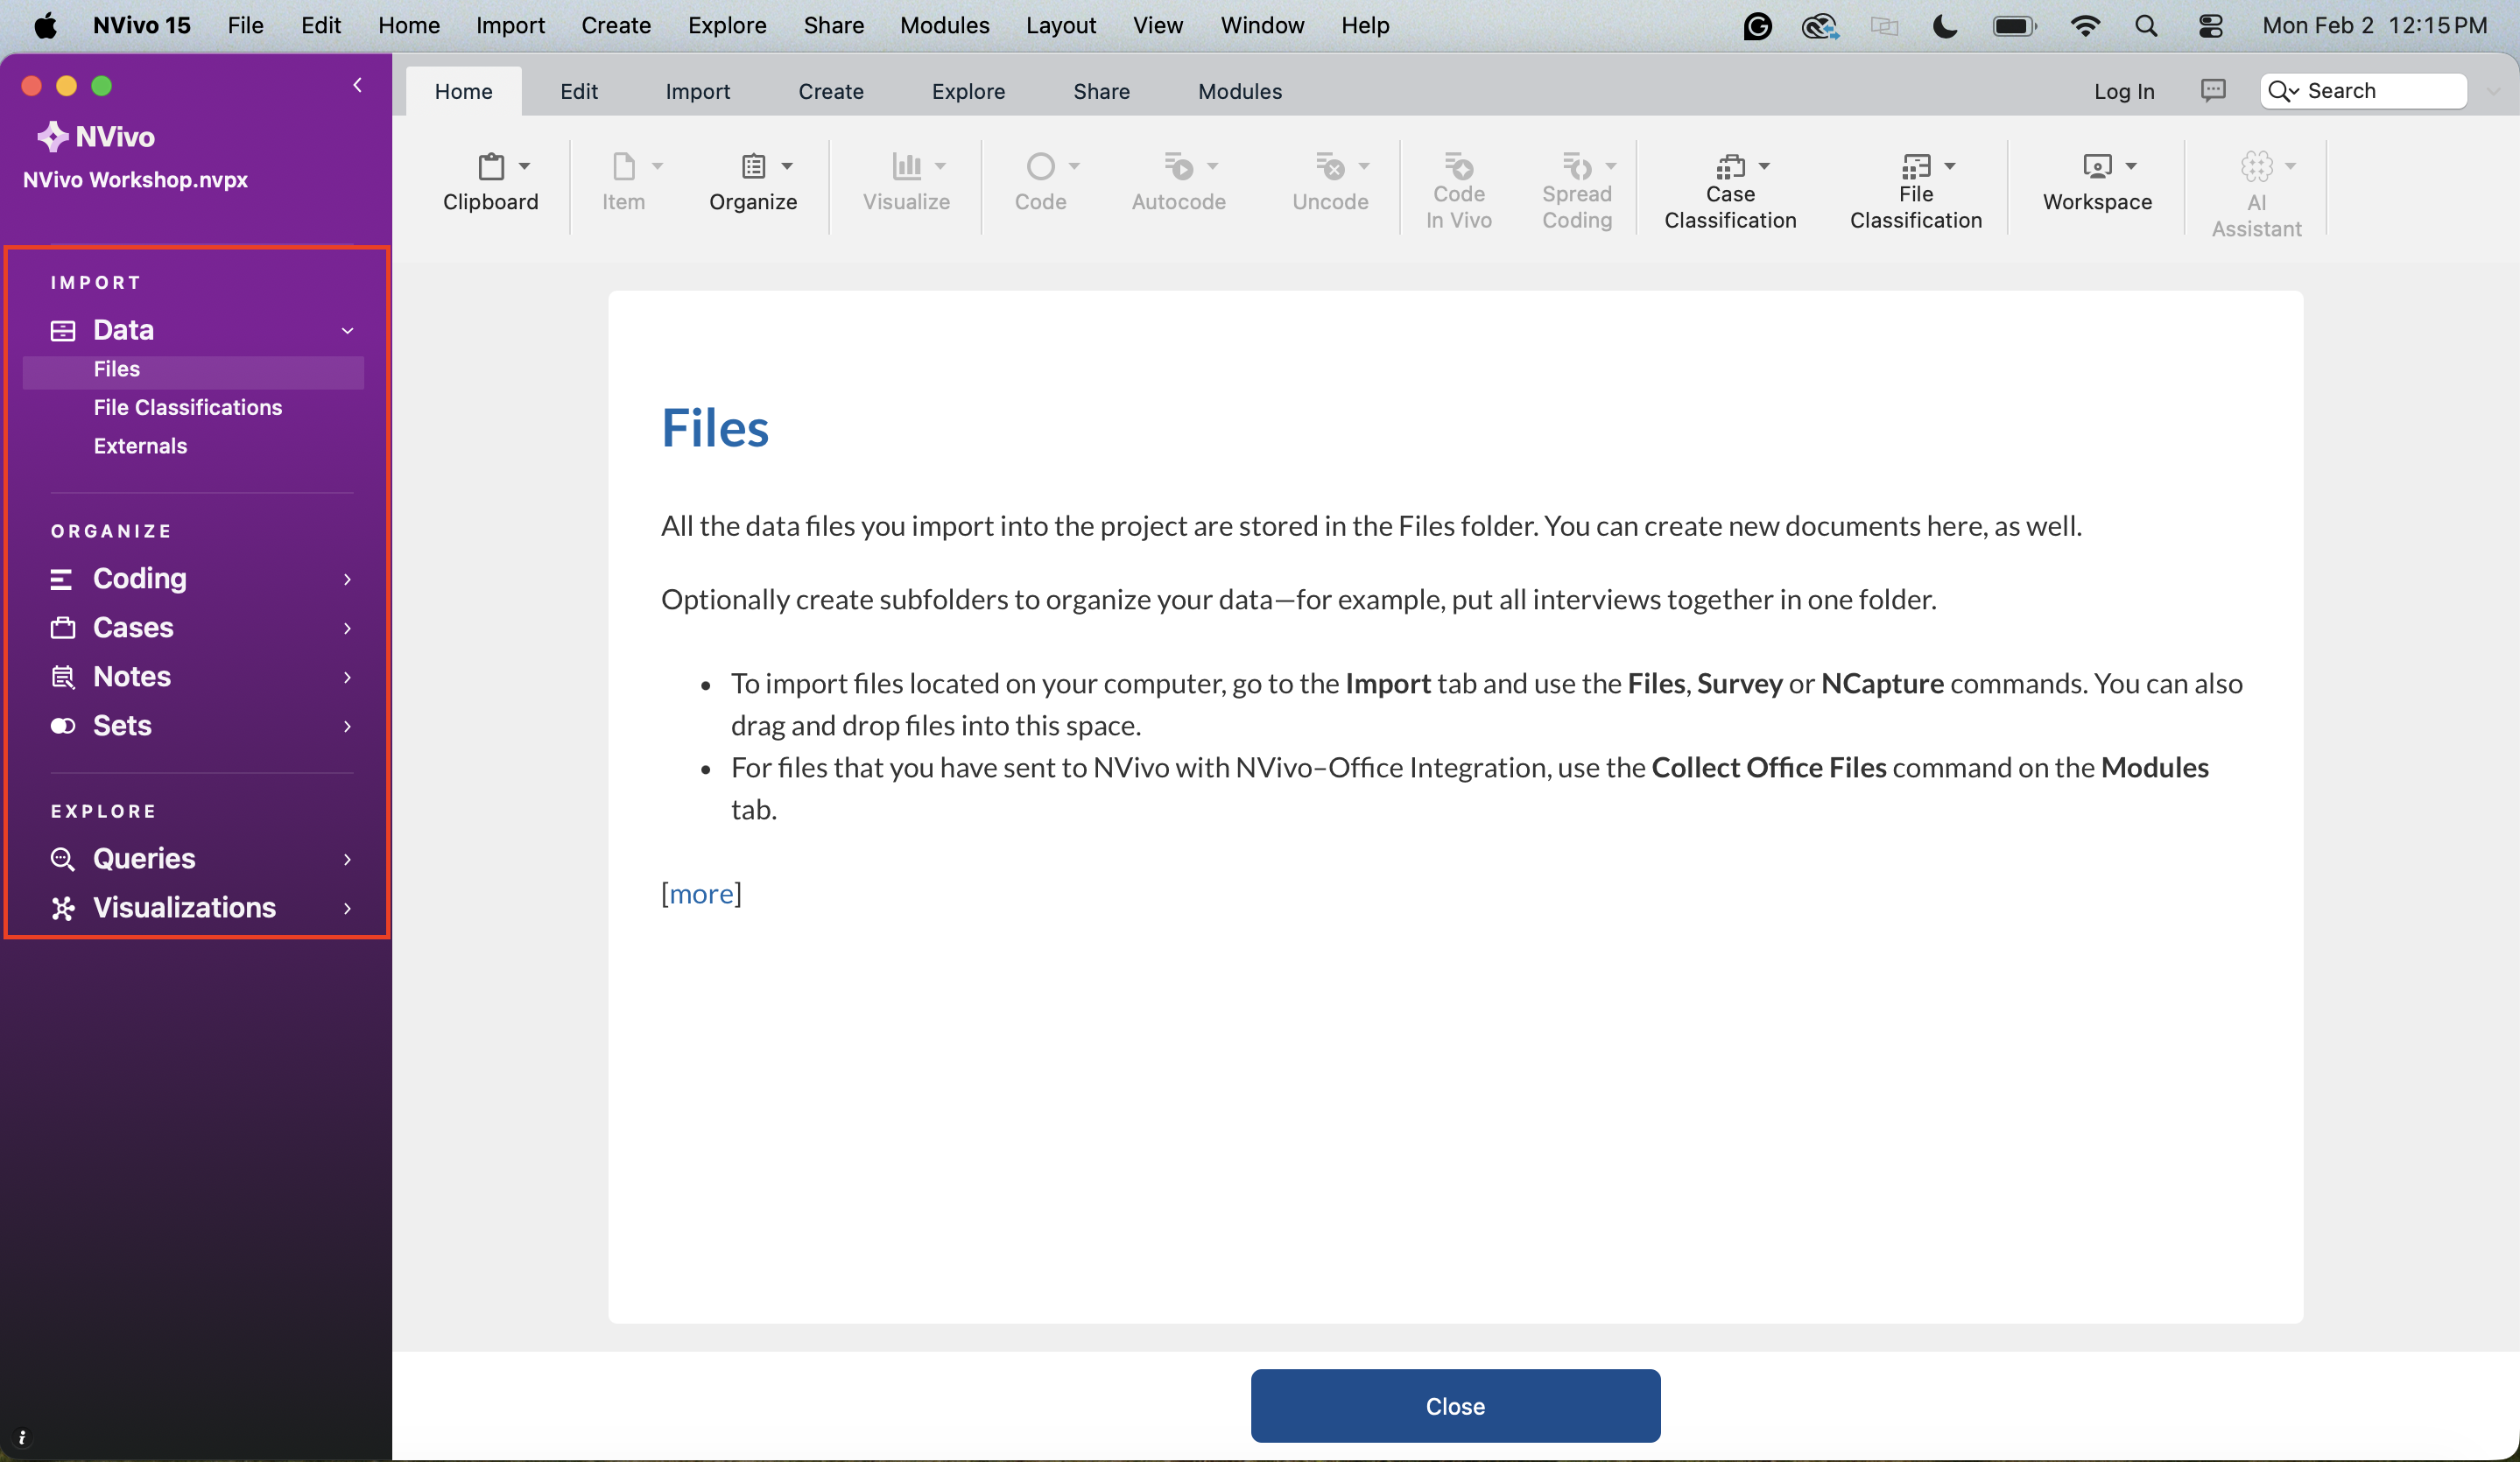Expand the Queries section

pos(348,859)
